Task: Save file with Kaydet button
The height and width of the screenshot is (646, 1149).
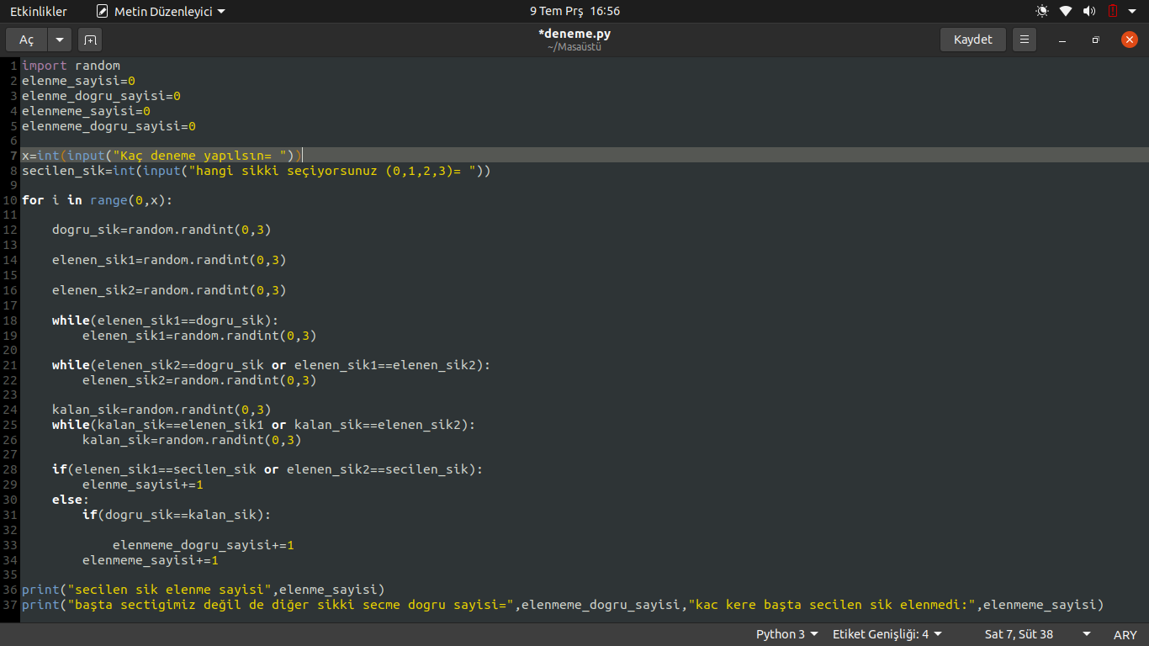Action: point(973,40)
